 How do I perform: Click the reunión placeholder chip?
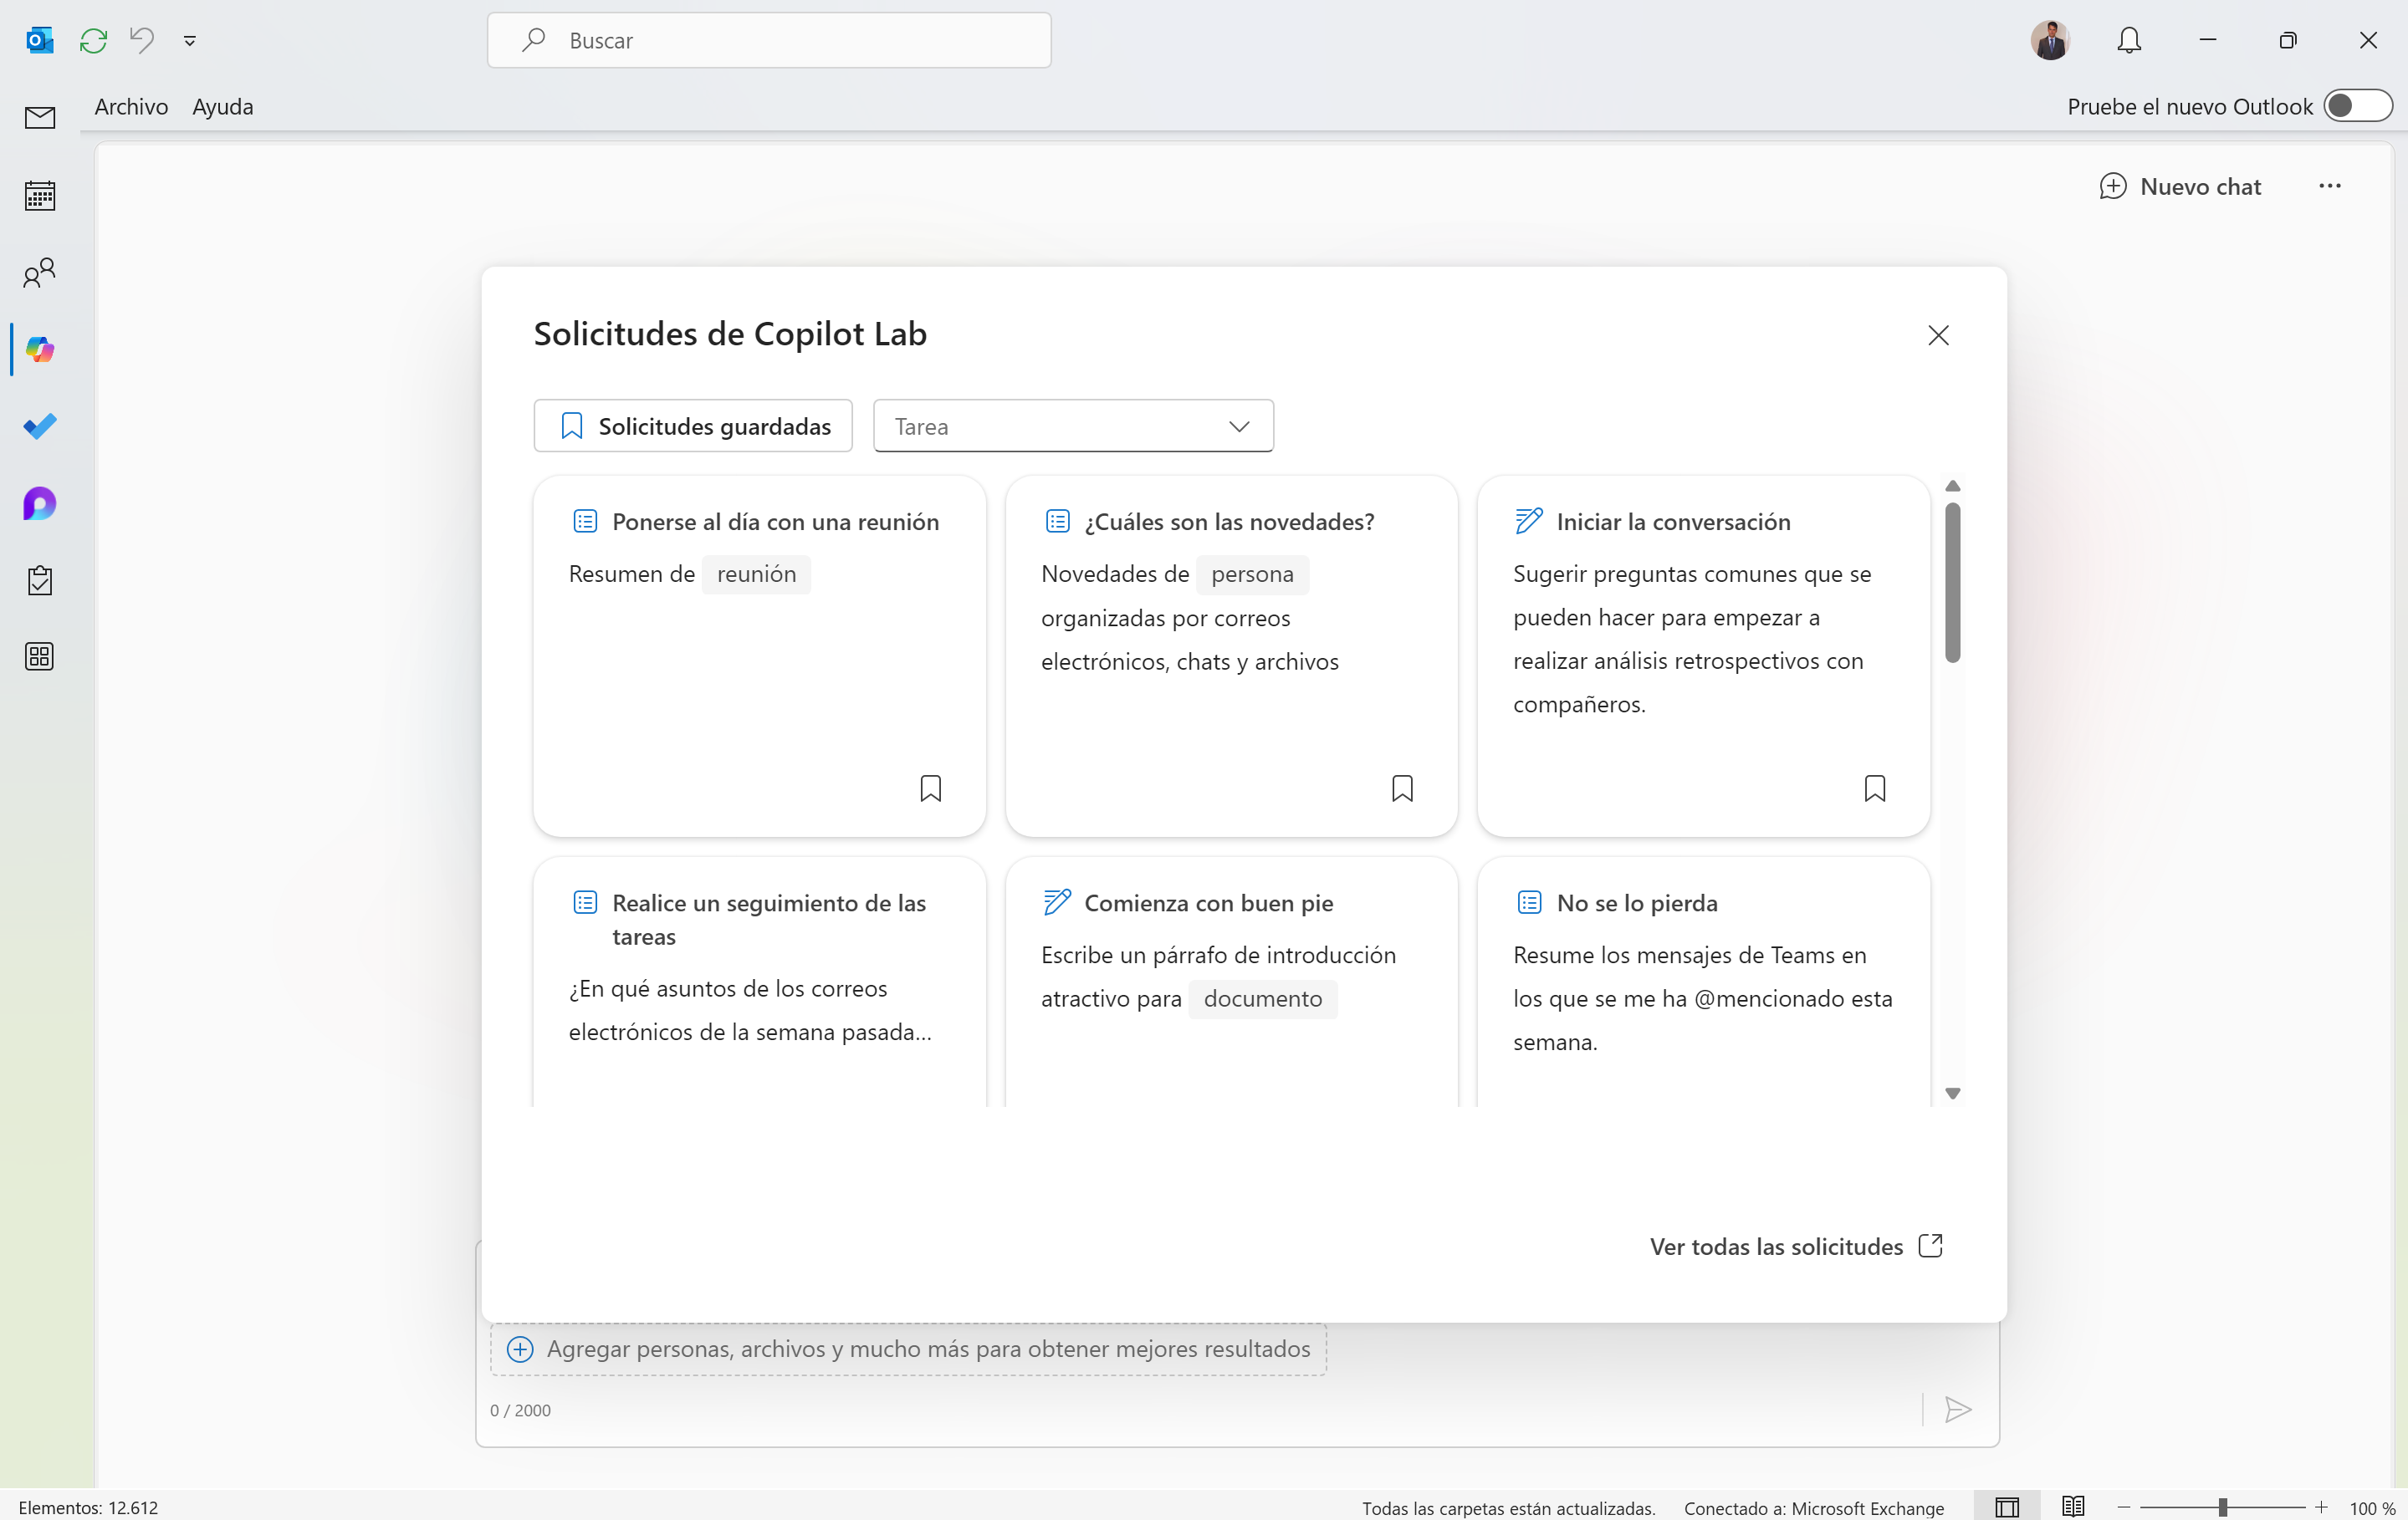click(x=756, y=574)
